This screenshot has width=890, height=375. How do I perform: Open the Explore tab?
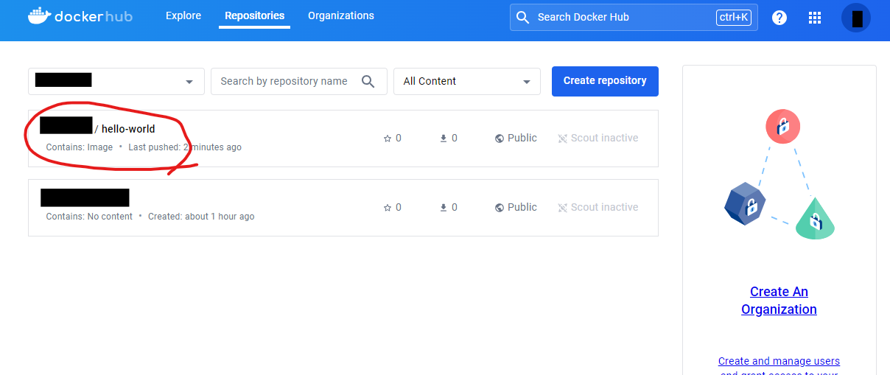pos(183,15)
